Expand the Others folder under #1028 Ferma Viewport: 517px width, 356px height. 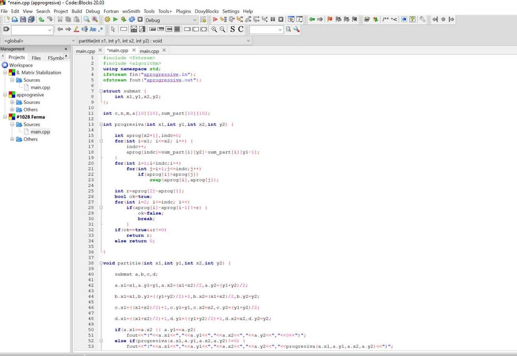(12, 139)
